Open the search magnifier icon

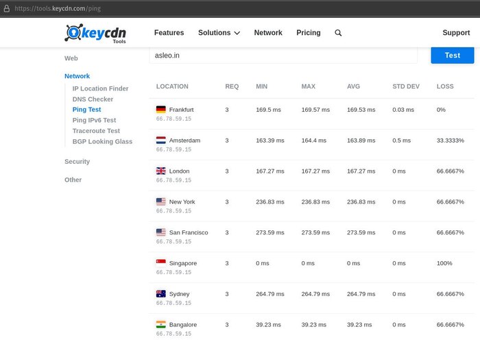coord(338,33)
